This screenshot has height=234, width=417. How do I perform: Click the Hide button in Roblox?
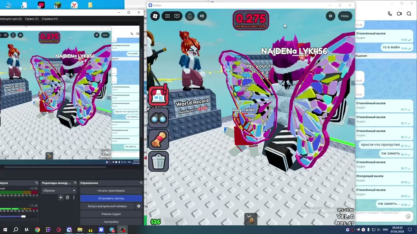pos(345,16)
